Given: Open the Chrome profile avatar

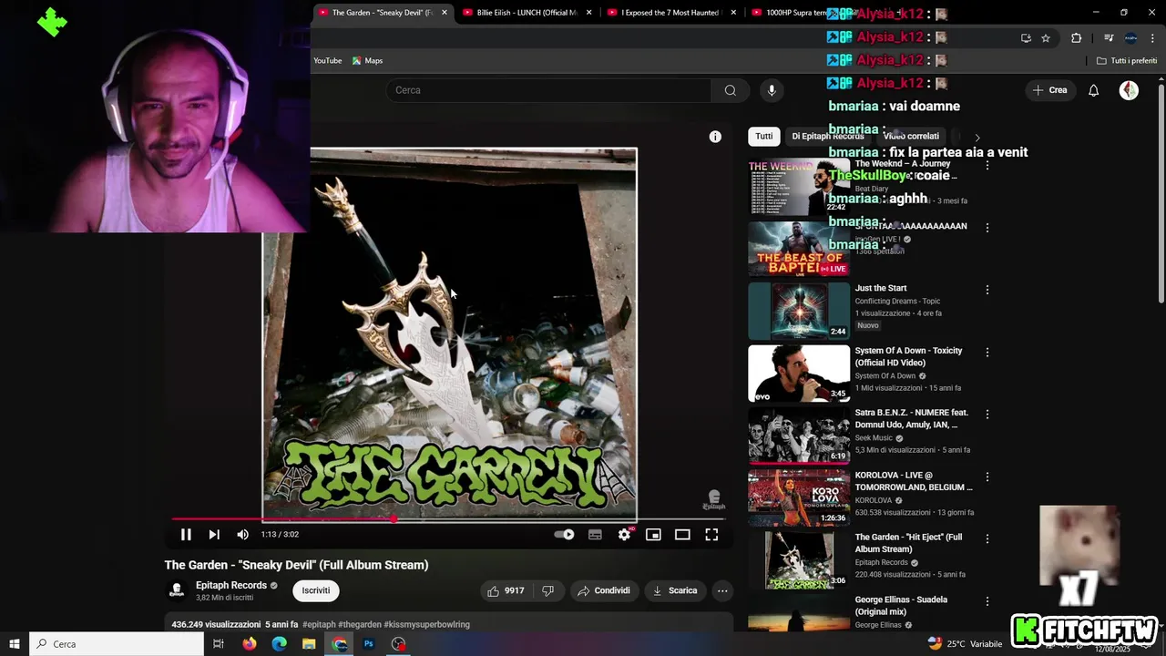Looking at the screenshot, I should tap(1130, 38).
